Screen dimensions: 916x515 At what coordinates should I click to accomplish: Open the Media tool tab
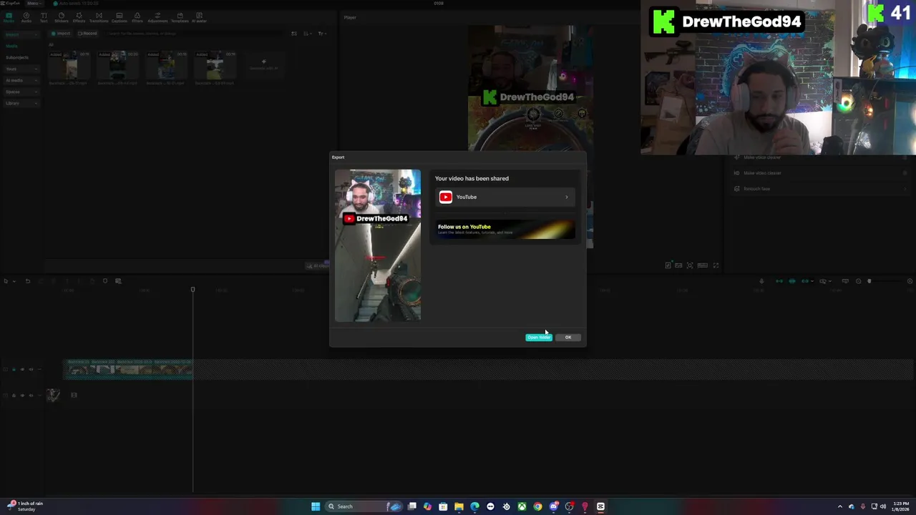click(9, 18)
